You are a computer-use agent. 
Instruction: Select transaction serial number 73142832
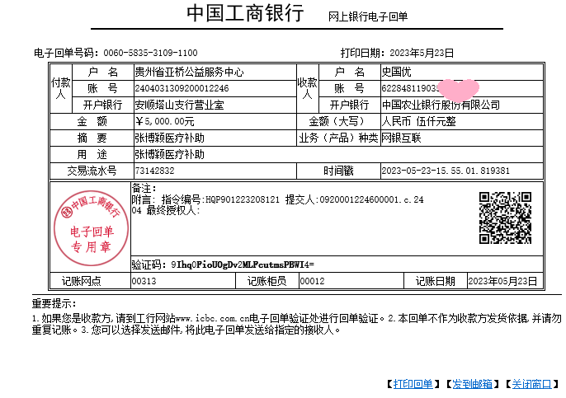pos(154,171)
